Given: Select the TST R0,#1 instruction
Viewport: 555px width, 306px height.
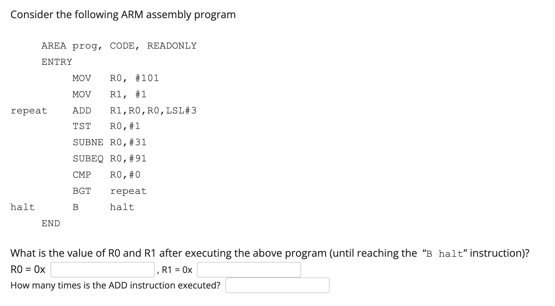Looking at the screenshot, I should pos(106,126).
